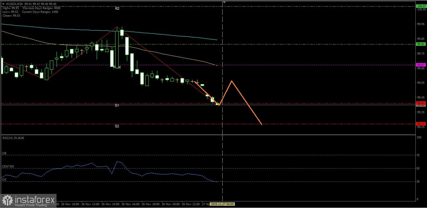Click the red 99.41 current price tag

421,103
